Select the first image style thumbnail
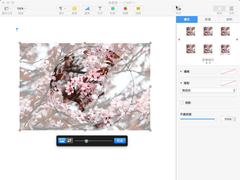240x180 pixels. [190, 31]
